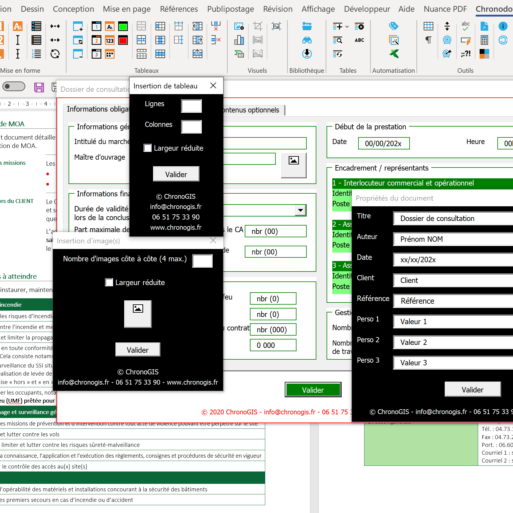Click the Référence input field
Viewport: 513px width, 513px height.
(x=453, y=301)
